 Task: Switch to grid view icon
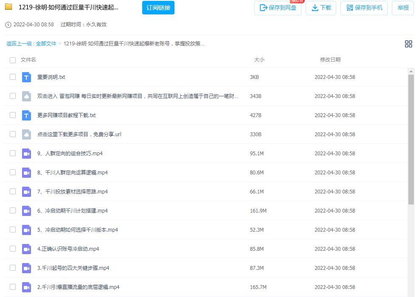pyautogui.click(x=408, y=44)
